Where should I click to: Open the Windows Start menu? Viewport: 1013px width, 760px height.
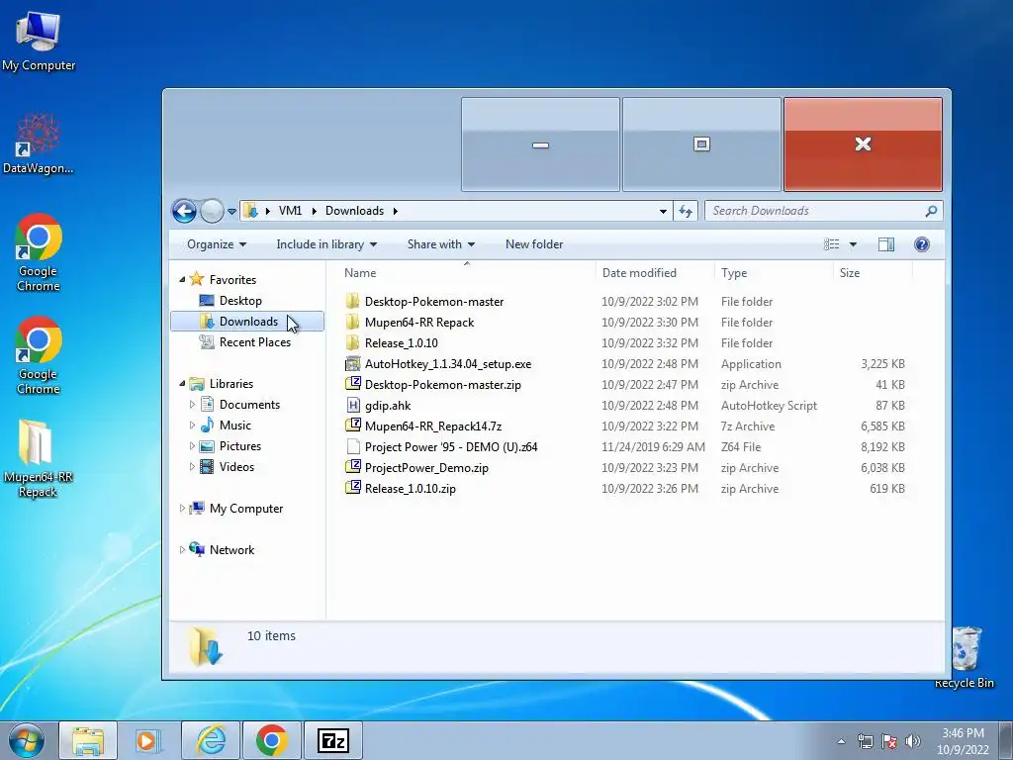click(27, 740)
